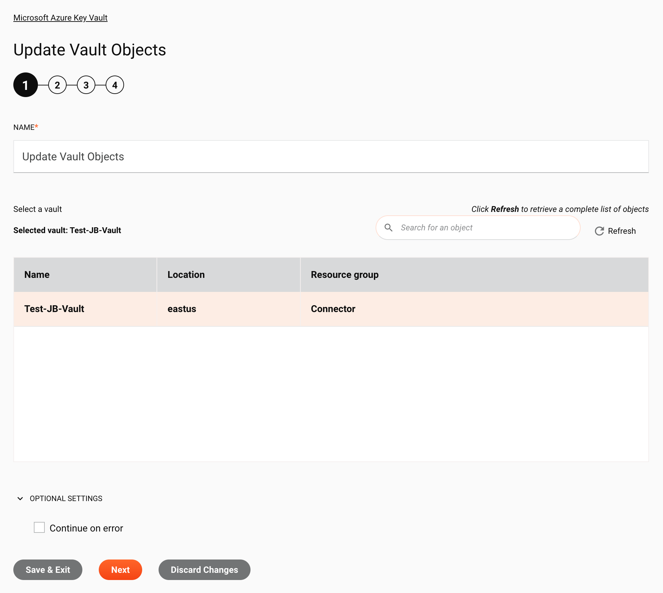Image resolution: width=663 pixels, height=593 pixels.
Task: Open the vault selection dropdown
Action: tap(37, 209)
